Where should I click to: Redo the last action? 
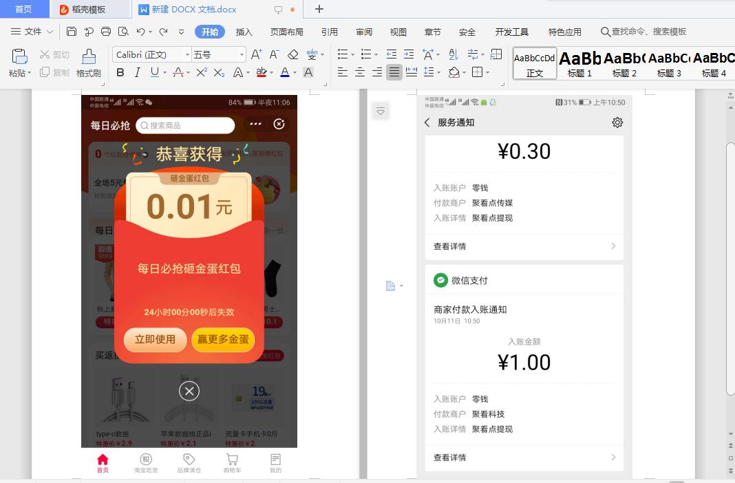[163, 32]
